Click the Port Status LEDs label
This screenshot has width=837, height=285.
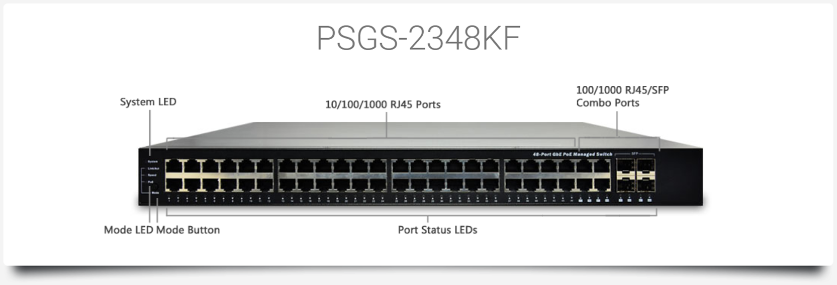(437, 230)
